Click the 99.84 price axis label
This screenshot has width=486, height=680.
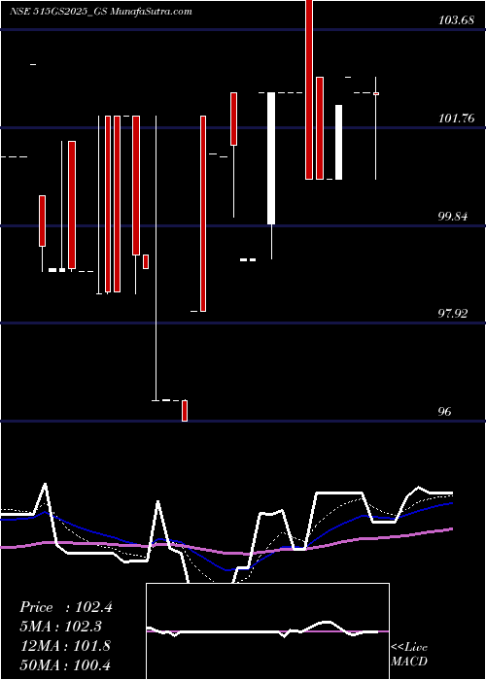pyautogui.click(x=453, y=217)
